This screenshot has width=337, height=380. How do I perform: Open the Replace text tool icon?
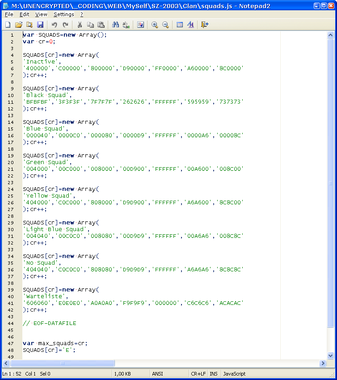(x=126, y=25)
